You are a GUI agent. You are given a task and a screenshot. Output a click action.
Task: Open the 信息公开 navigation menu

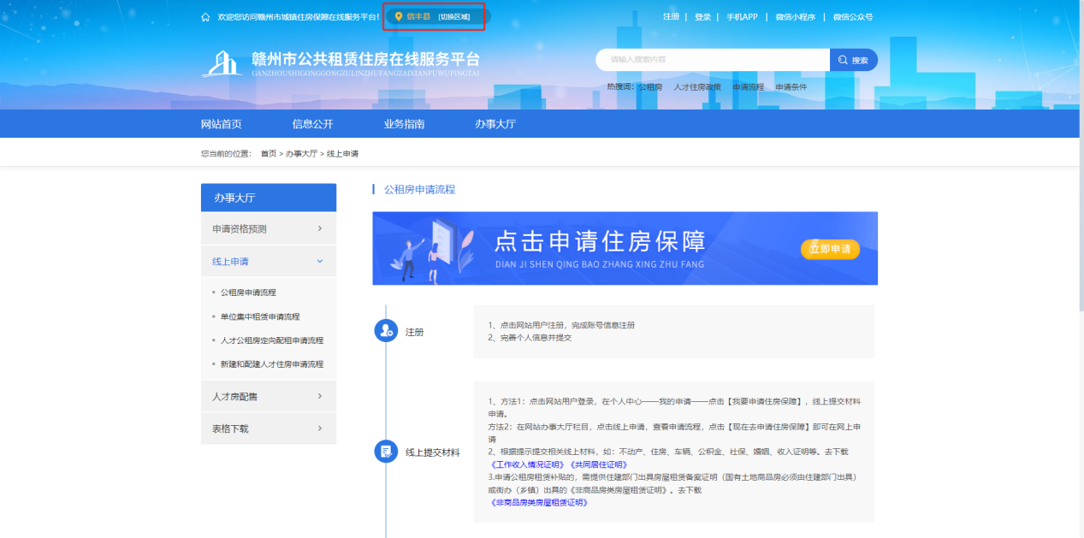[x=312, y=124]
